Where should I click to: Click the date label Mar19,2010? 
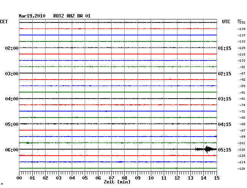(x=32, y=16)
